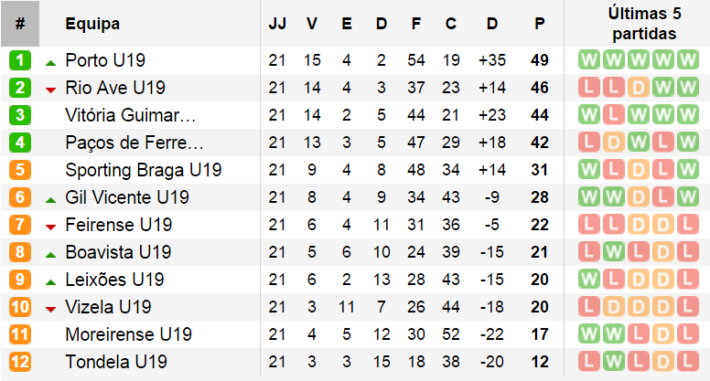Click the # rank column header

click(20, 24)
